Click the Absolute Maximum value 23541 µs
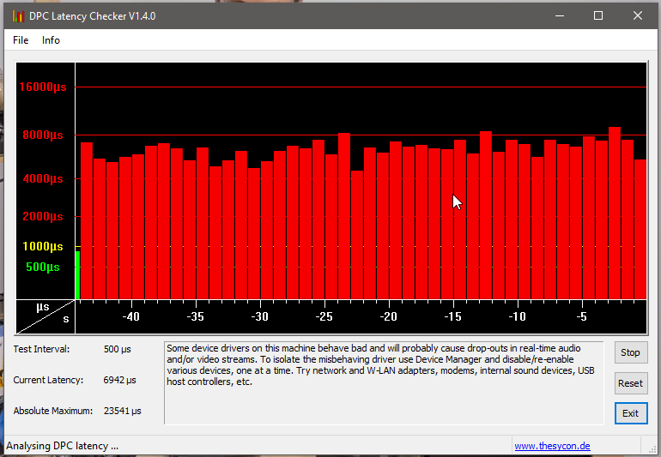Screen dimensions: 661x457 (122, 411)
